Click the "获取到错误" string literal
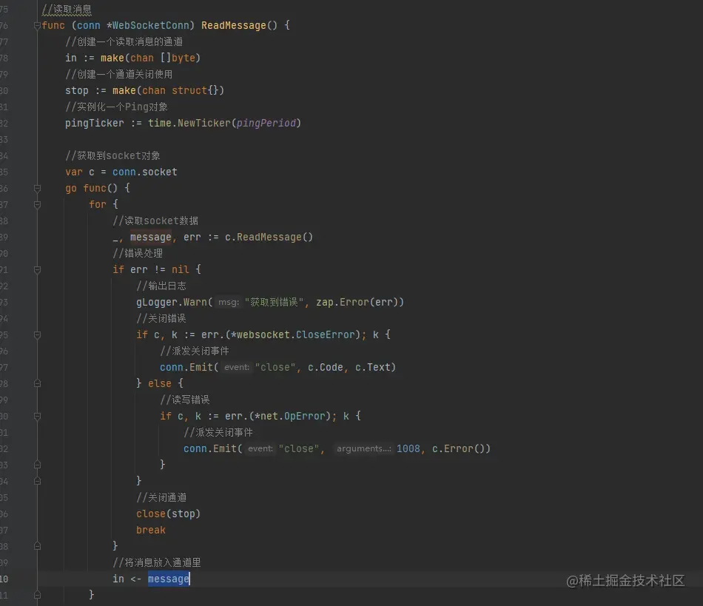This screenshot has height=606, width=703. pyautogui.click(x=274, y=302)
